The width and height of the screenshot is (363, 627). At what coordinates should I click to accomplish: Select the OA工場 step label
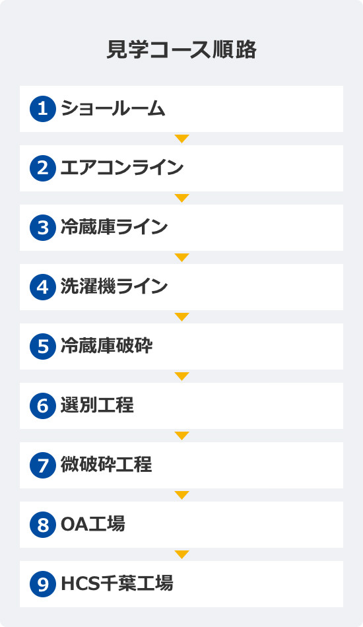tap(93, 524)
